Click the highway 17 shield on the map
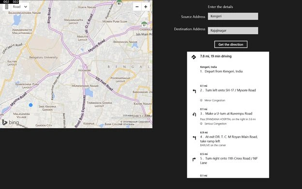Screen dimensions: 302x189 (x=144, y=24)
